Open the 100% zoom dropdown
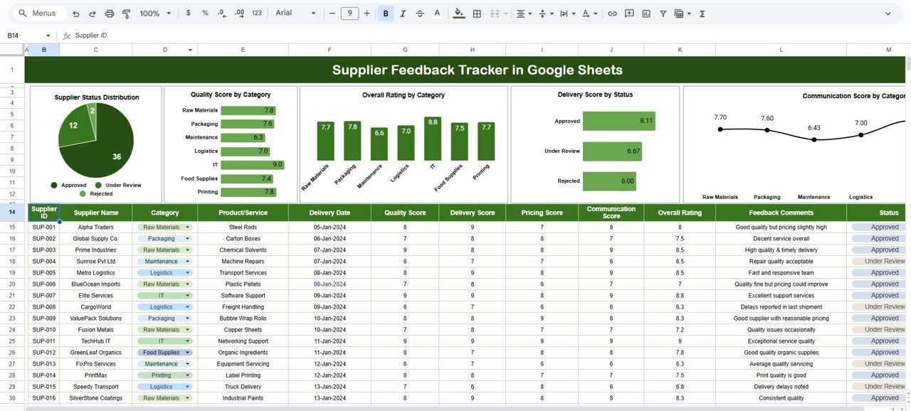The image size is (911, 411). 155,14
